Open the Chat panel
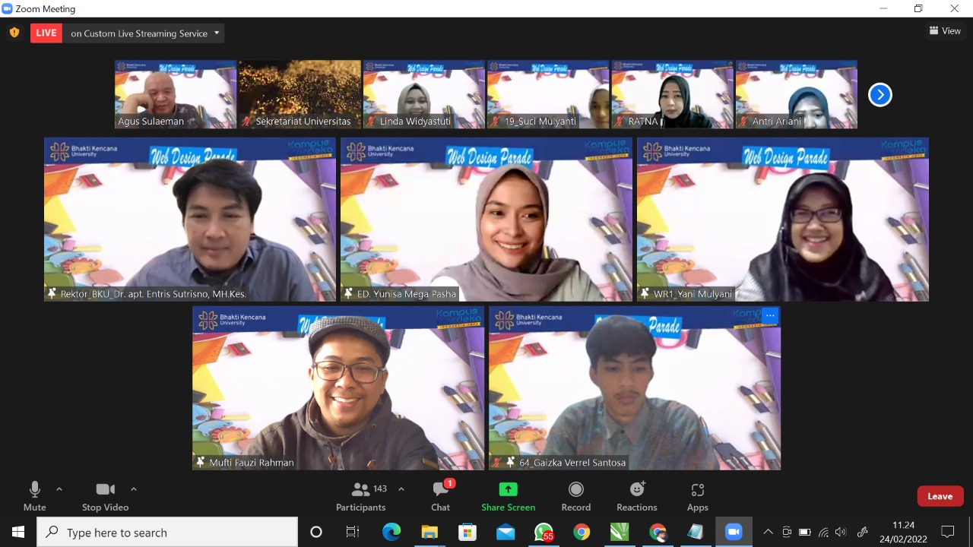Image resolution: width=973 pixels, height=547 pixels. tap(441, 497)
